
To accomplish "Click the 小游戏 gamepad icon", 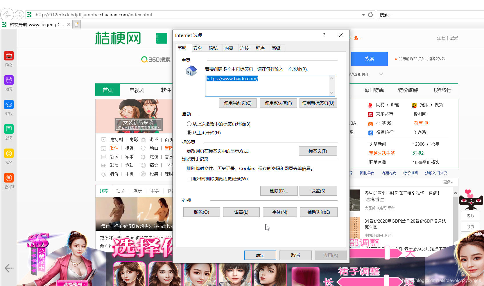I will pos(370,124).
